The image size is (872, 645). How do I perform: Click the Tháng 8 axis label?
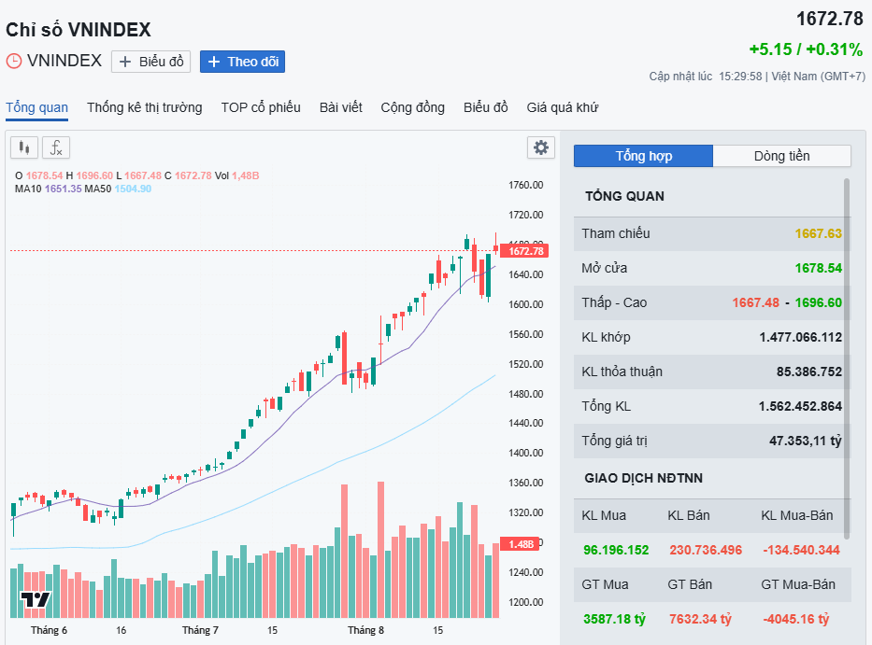[x=366, y=630]
